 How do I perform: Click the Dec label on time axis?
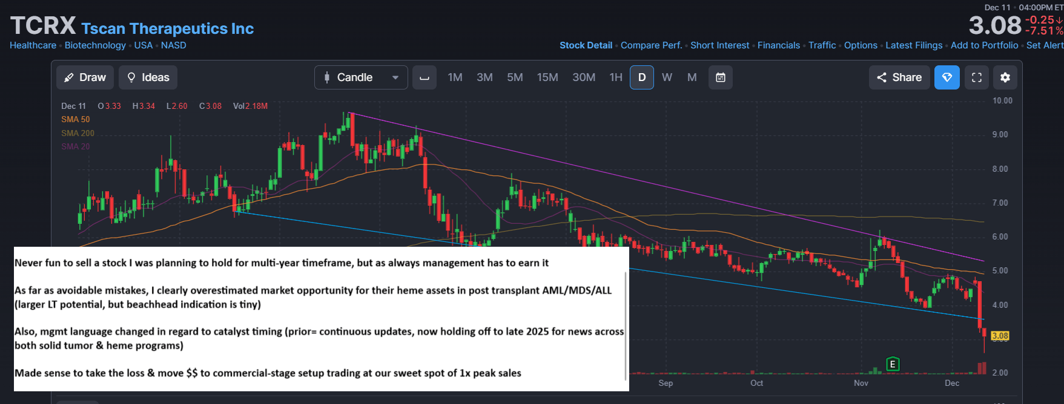(952, 383)
